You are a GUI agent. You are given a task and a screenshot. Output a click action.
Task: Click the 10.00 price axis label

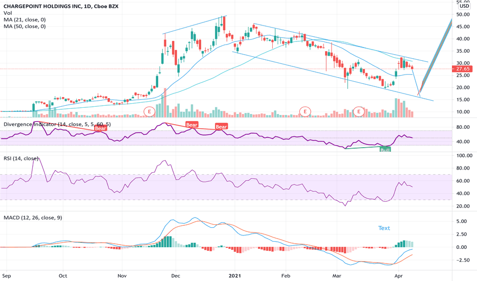[x=463, y=111]
